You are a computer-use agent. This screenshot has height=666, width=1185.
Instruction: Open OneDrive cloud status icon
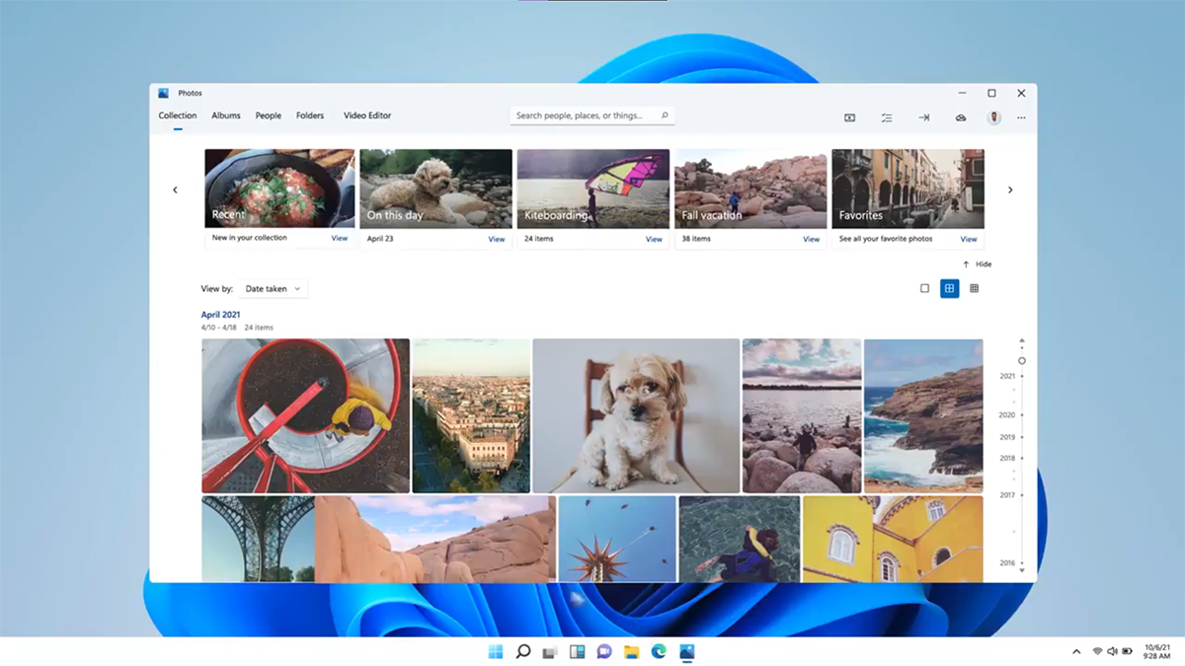coord(960,117)
